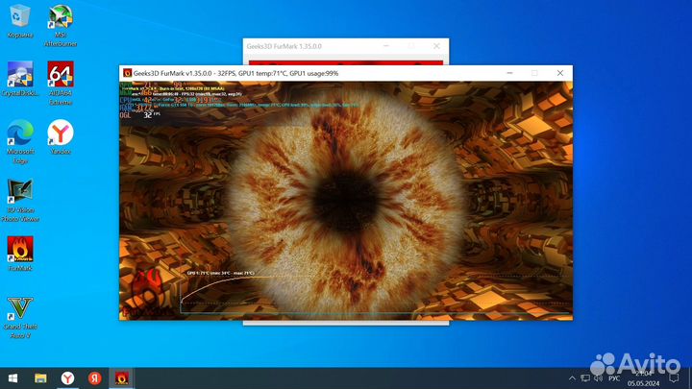692x389 pixels.
Task: Click the red Yandex taskbar icon
Action: pyautogui.click(x=94, y=378)
